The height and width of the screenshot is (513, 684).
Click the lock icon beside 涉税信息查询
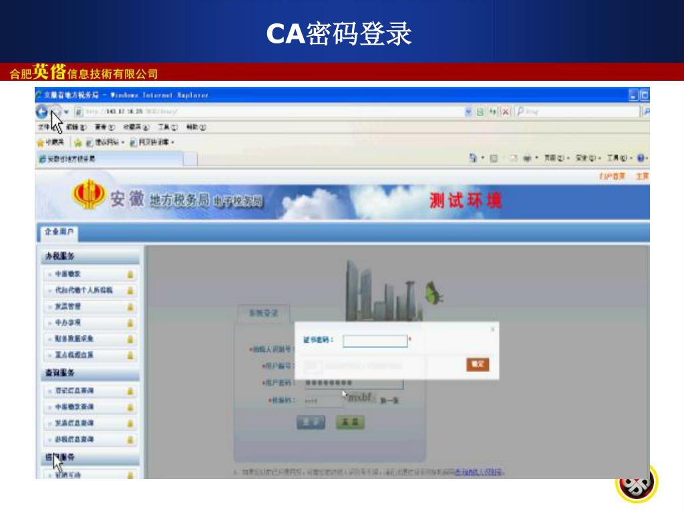(130, 440)
